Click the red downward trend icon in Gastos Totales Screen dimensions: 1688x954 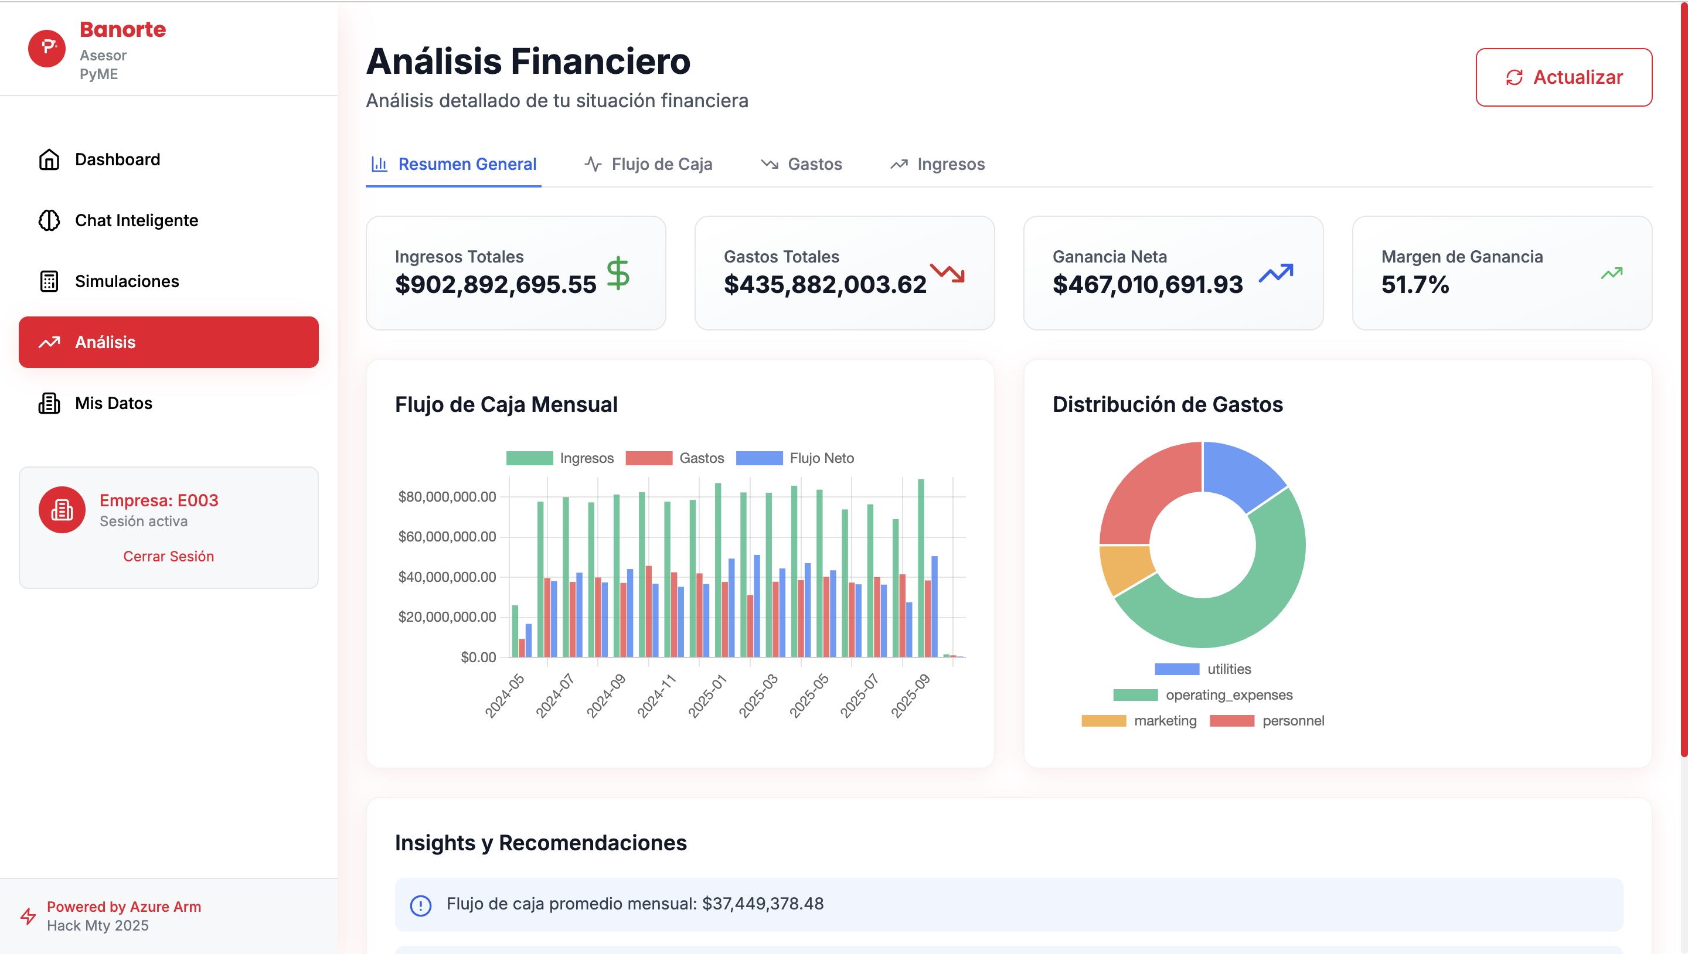[x=948, y=272]
